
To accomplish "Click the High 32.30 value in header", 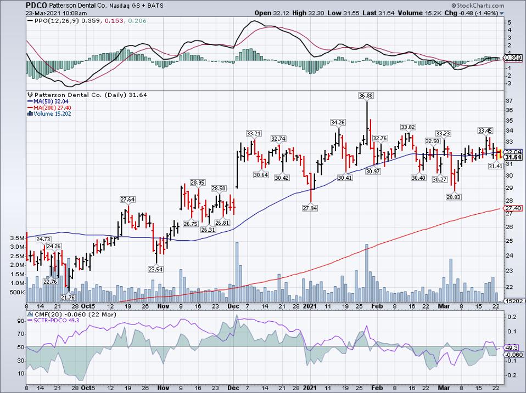I will coord(307,13).
